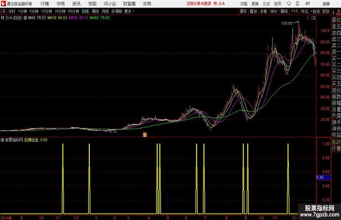Click the 现价 row in side panel
Viewport: 341px width, 220px height.
click(x=336, y=90)
